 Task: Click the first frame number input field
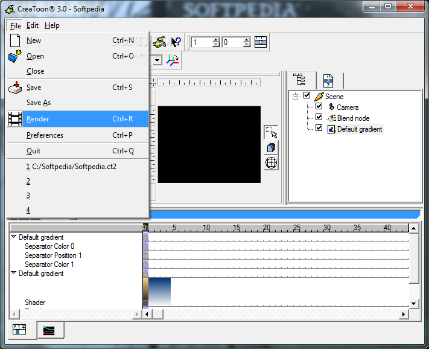click(202, 42)
